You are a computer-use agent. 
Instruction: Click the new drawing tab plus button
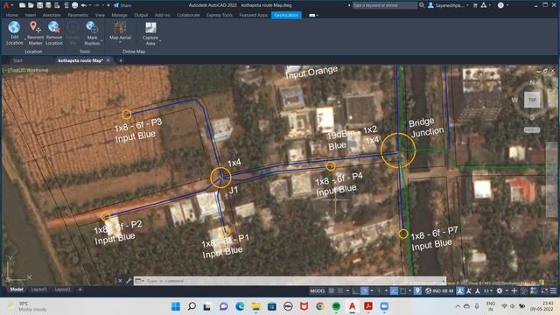tap(121, 60)
